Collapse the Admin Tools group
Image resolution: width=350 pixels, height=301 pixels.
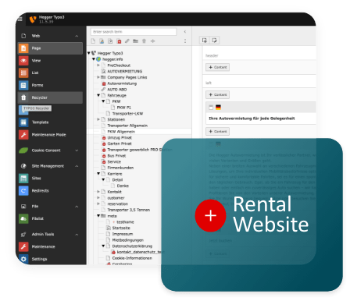(x=77, y=235)
